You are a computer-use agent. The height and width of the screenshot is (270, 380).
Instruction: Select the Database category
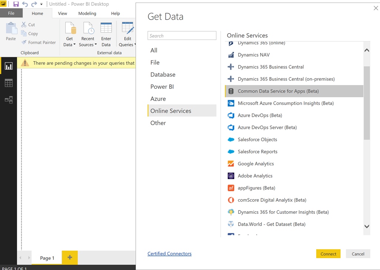point(163,75)
